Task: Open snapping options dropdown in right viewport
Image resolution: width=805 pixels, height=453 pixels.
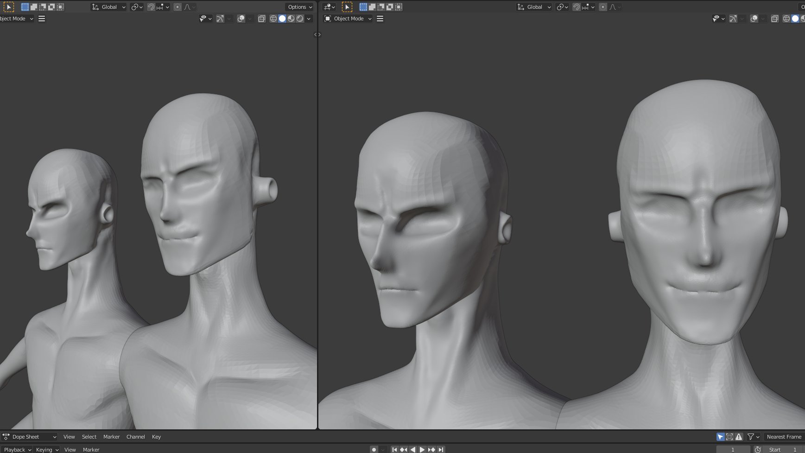Action: click(x=588, y=7)
